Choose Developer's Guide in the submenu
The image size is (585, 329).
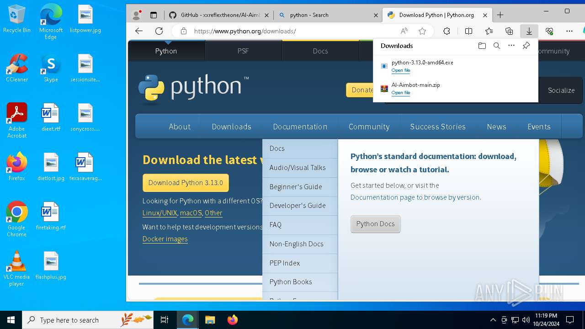pyautogui.click(x=300, y=206)
